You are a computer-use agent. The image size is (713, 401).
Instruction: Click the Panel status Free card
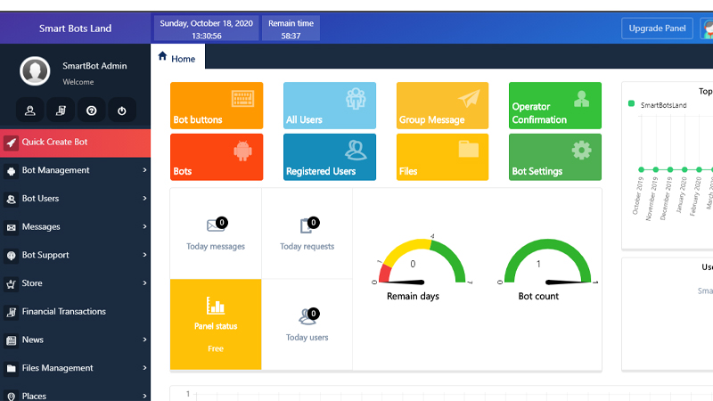216,324
